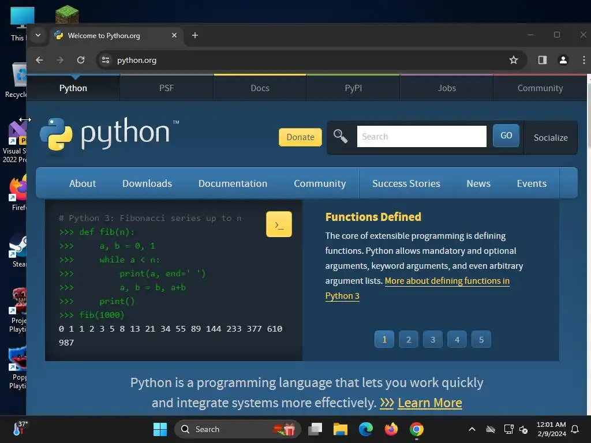This screenshot has width=591, height=443.
Task: Switch to the top Community tab
Action: (540, 88)
